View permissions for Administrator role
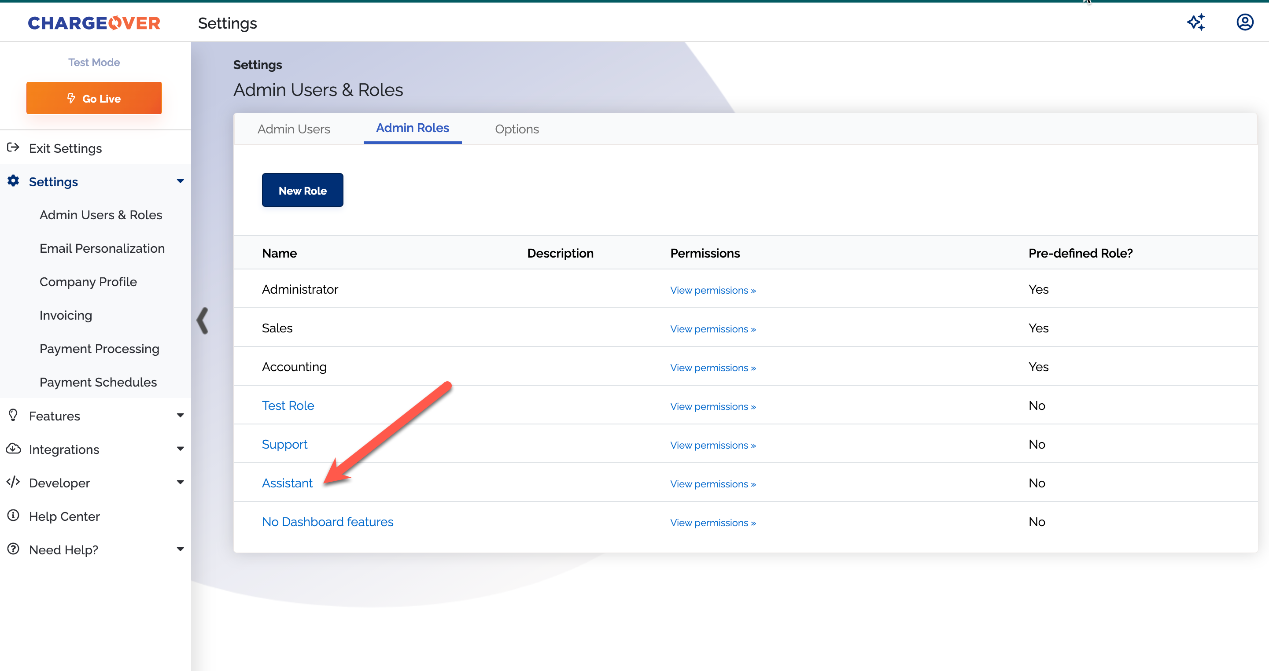 click(x=713, y=290)
